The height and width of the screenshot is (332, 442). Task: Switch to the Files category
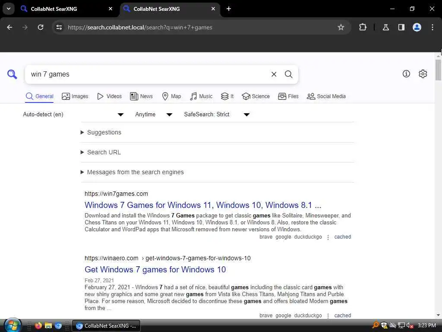(288, 96)
